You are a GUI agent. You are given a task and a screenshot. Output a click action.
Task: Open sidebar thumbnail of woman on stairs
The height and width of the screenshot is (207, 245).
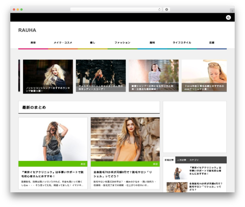coord(177,187)
